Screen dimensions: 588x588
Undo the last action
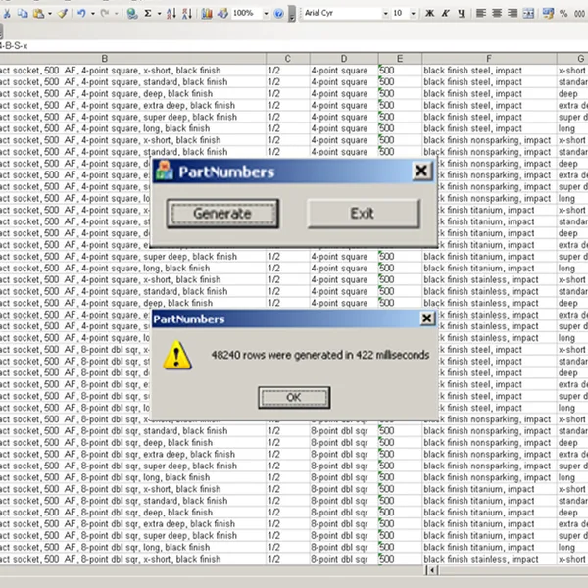coord(81,14)
